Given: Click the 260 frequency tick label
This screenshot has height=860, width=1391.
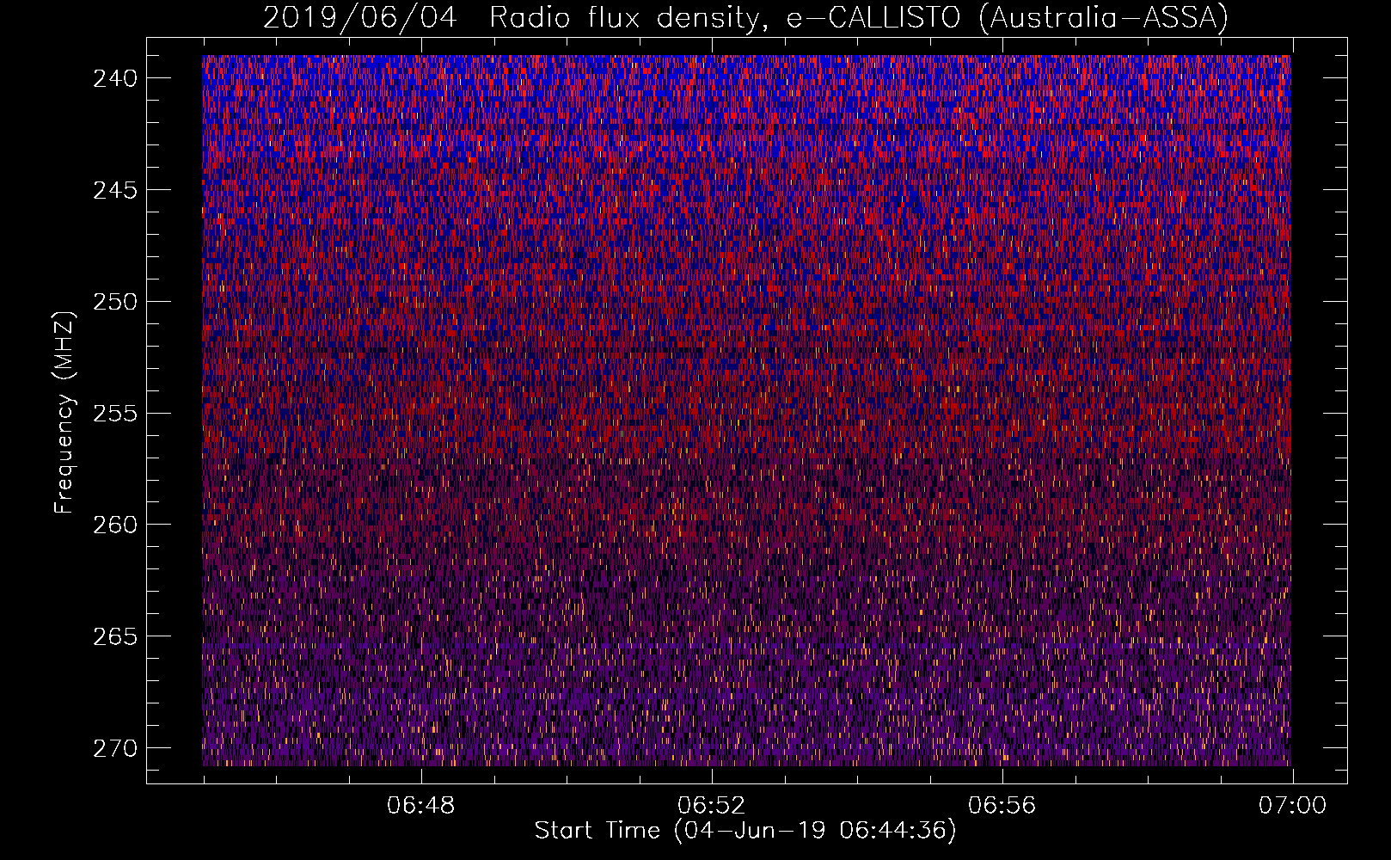Looking at the screenshot, I should (x=115, y=525).
